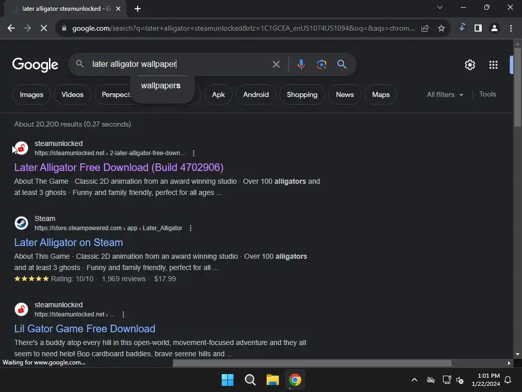Image resolution: width=522 pixels, height=392 pixels.
Task: Open Later Alligator on Steam link
Action: click(68, 242)
